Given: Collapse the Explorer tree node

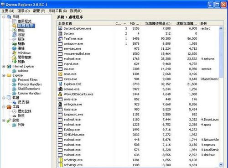Looking at the screenshot, I should point(4,75).
